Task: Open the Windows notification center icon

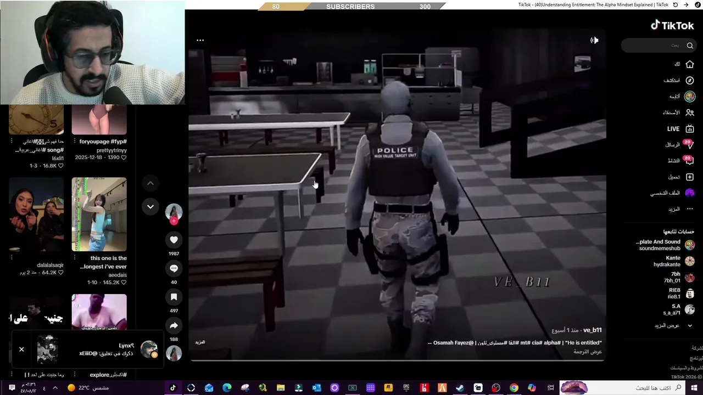Action: 12,388
